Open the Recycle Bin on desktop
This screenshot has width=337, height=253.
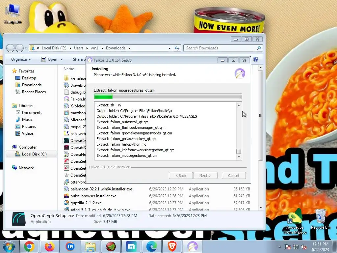coord(321,219)
